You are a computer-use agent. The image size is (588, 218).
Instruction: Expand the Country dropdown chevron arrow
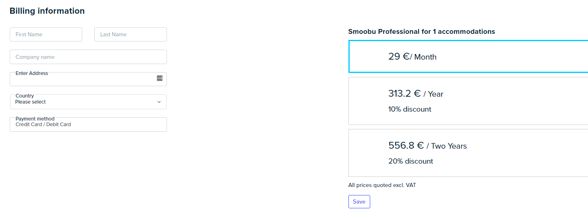(159, 102)
